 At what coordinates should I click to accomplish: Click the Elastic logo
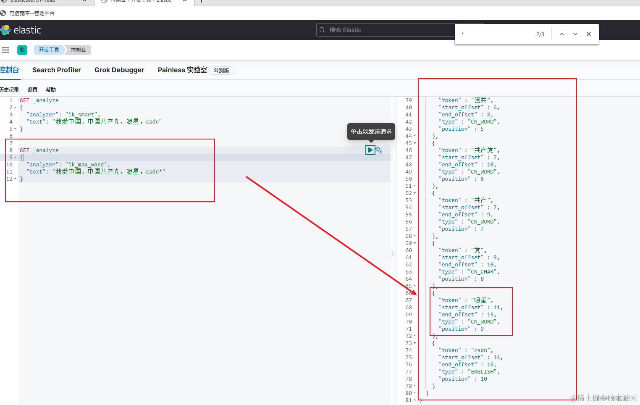point(21,30)
